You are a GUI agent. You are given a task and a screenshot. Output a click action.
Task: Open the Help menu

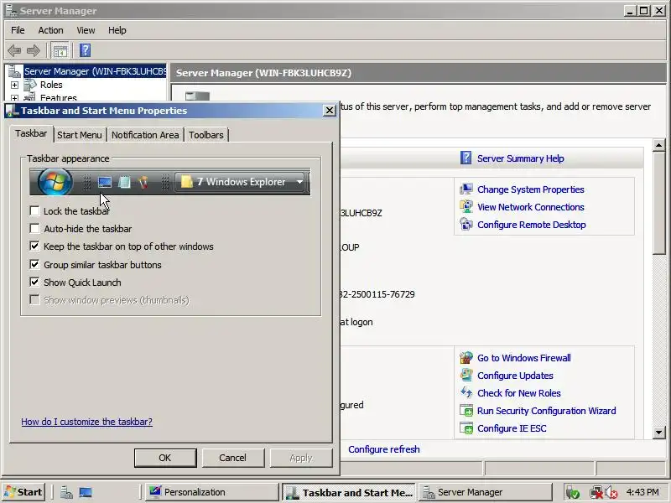[117, 30]
